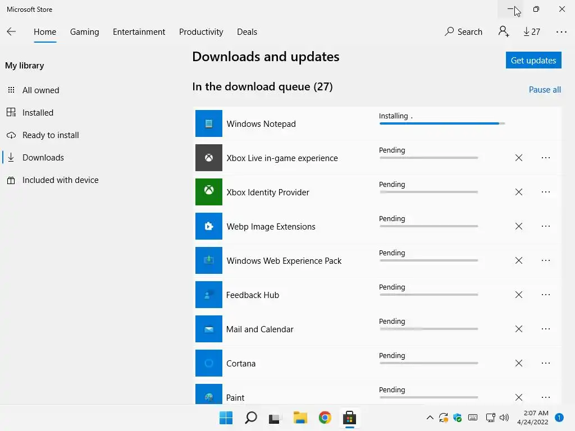The image size is (575, 431).
Task: Open more options for Xbox Live in-game experience
Action: coord(546,158)
